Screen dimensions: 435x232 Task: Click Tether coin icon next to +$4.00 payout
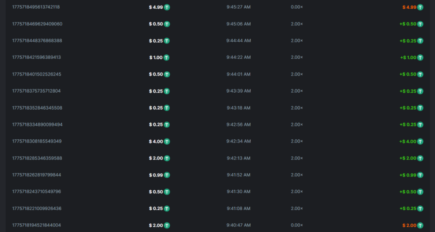tap(420, 142)
